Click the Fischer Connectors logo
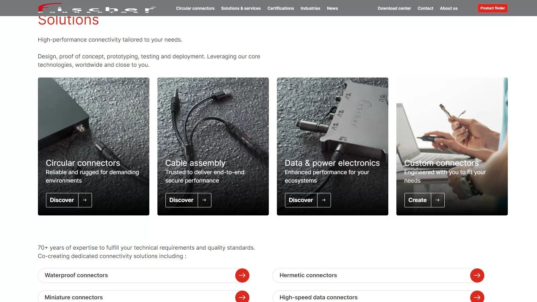The image size is (537, 302). (x=97, y=8)
